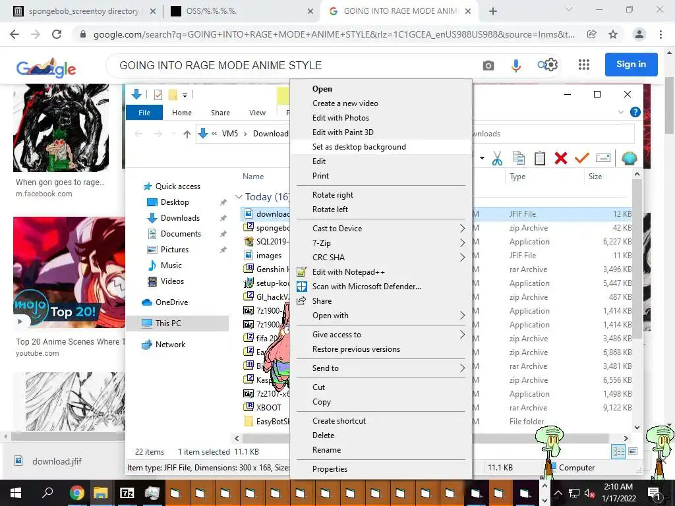Switch to large icons view in Explorer
Screen dimensions: 675x506
[x=633, y=451]
